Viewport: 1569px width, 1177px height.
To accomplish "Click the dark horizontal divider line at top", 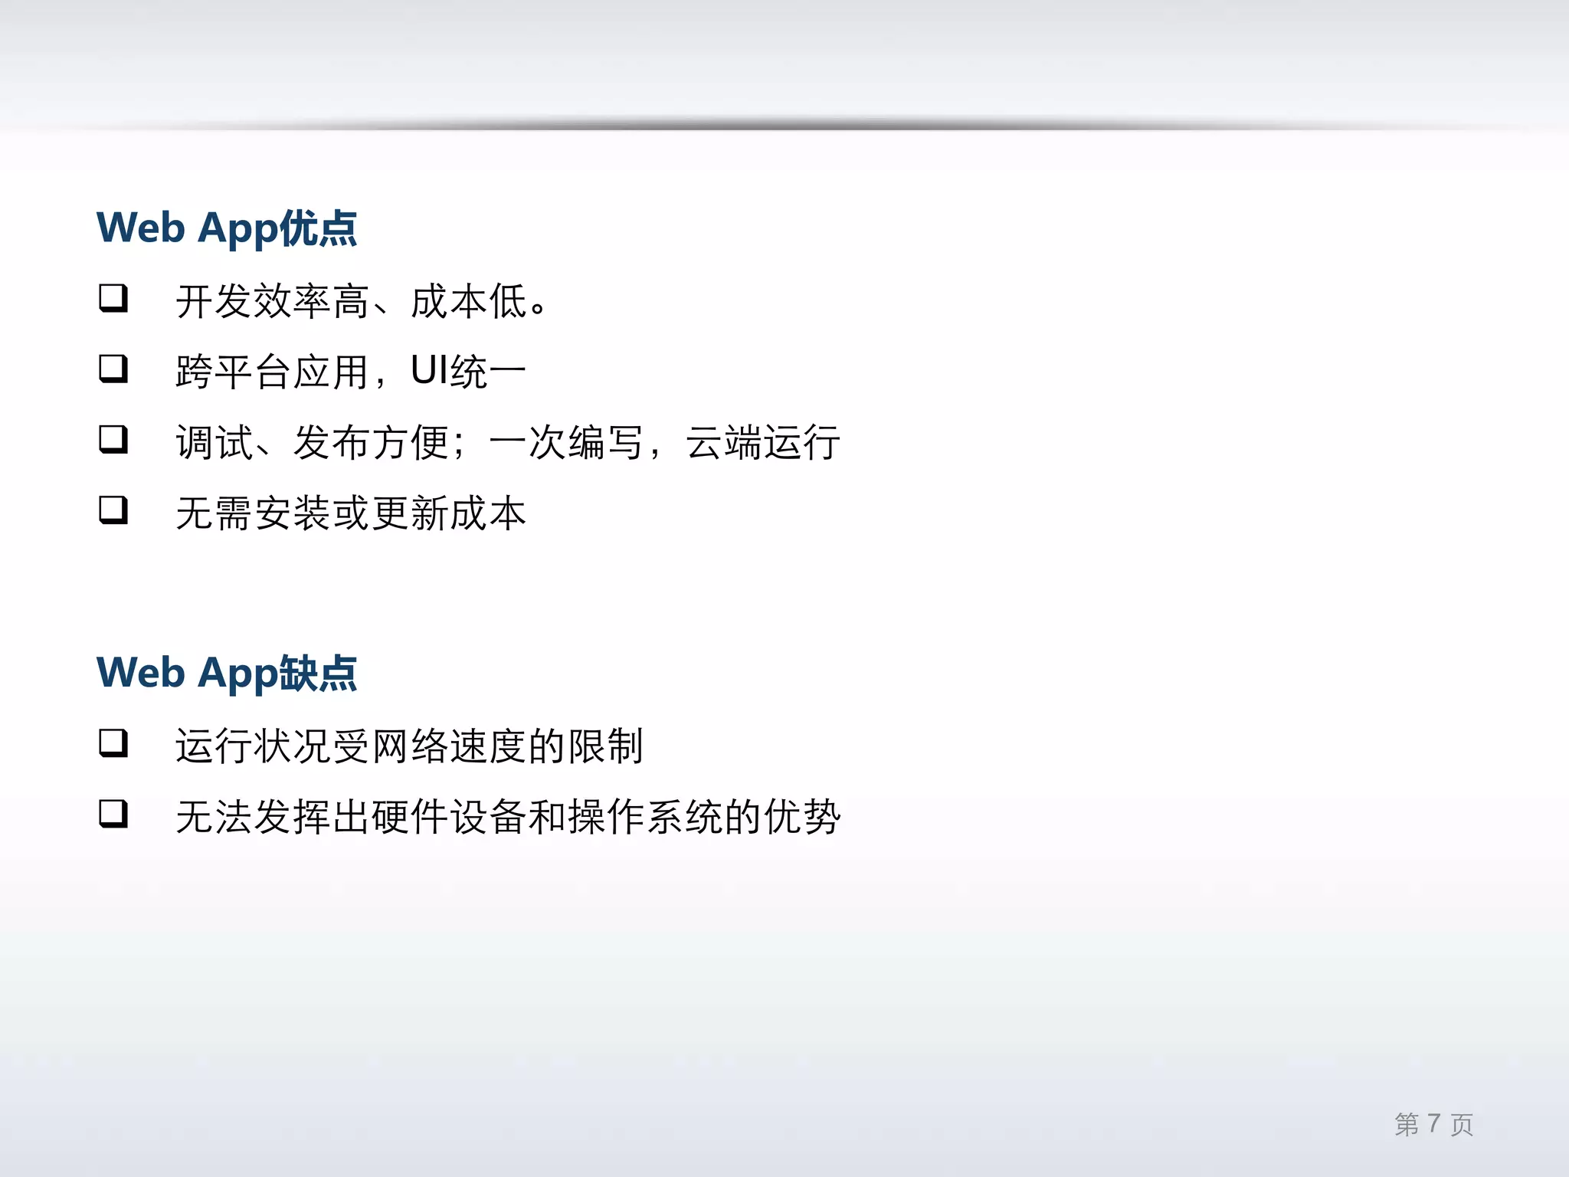I will click(x=784, y=125).
